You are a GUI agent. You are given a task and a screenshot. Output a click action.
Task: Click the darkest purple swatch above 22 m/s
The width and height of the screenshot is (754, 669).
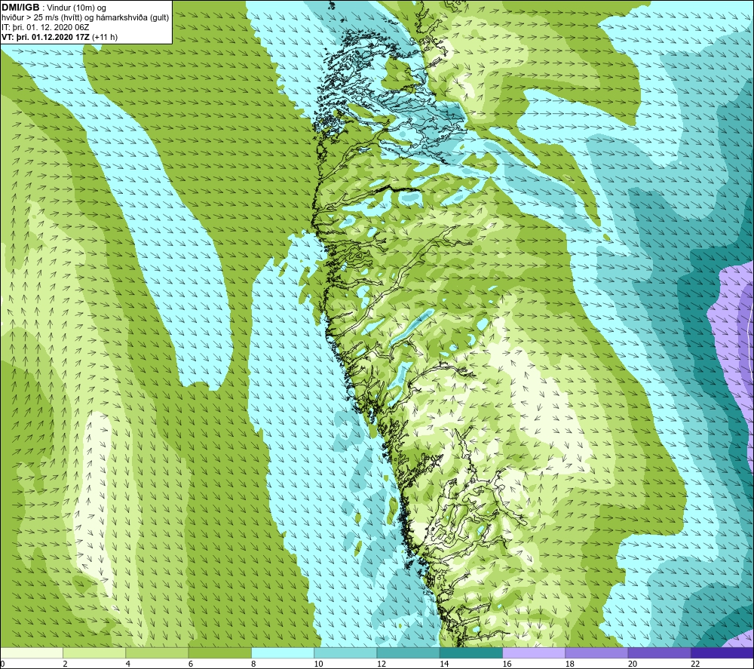pyautogui.click(x=722, y=652)
